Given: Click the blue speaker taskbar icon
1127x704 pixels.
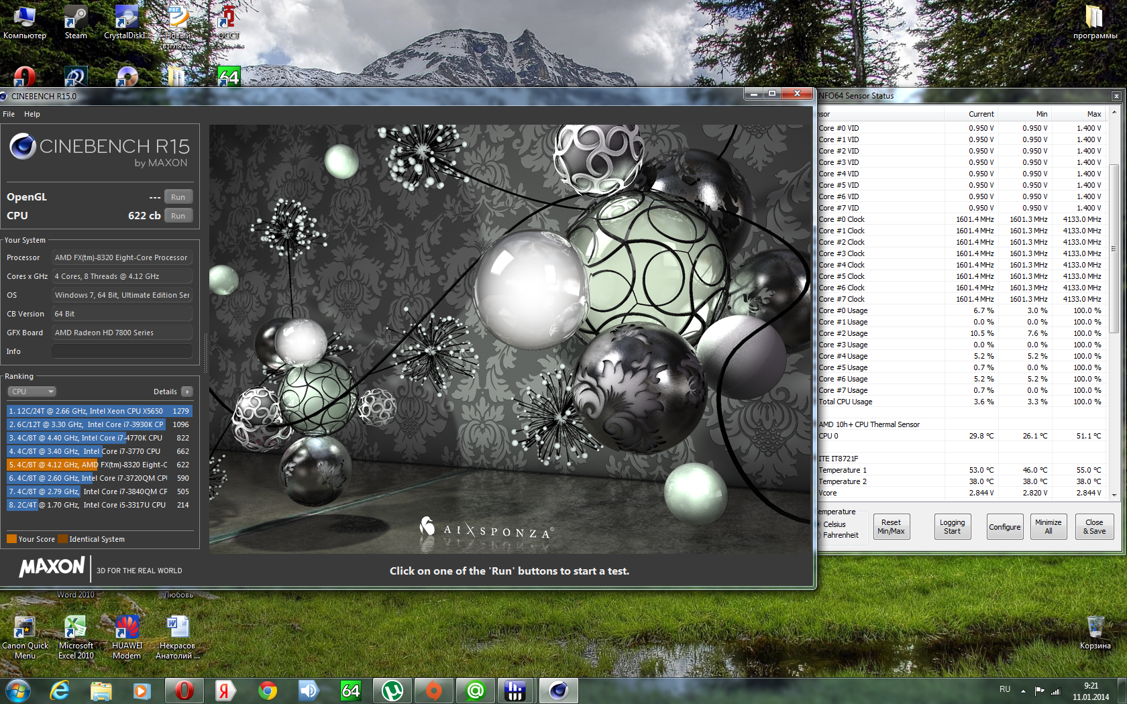Looking at the screenshot, I should (x=309, y=691).
